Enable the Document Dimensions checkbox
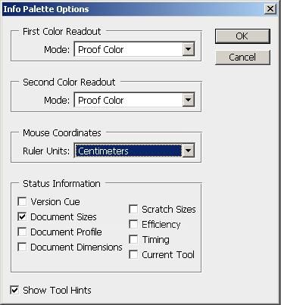 22,247
